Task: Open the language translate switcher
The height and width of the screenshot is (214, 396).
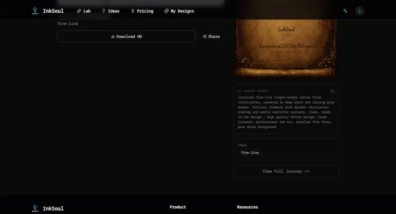Action: (x=345, y=11)
